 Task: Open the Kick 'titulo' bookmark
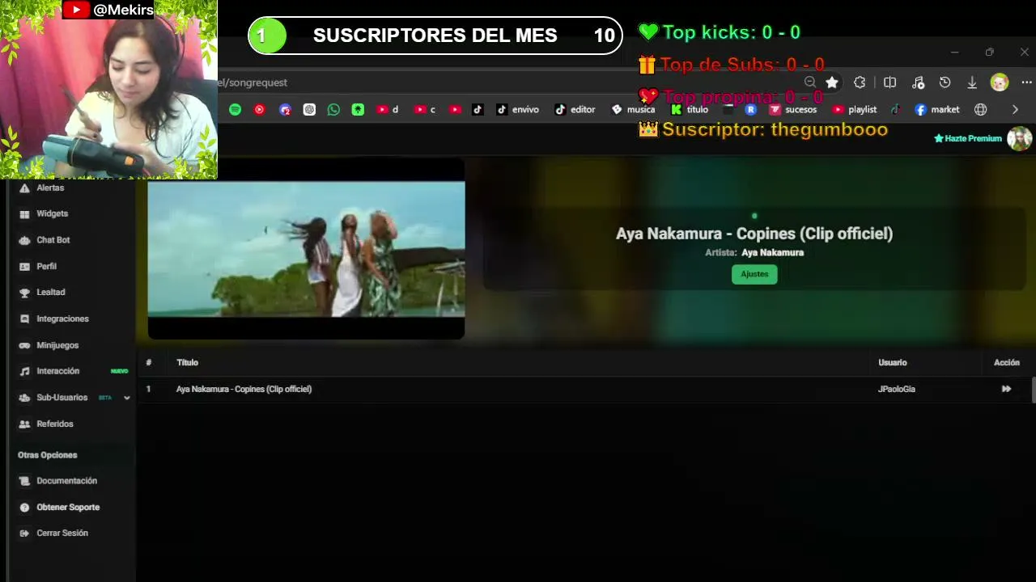tap(690, 109)
